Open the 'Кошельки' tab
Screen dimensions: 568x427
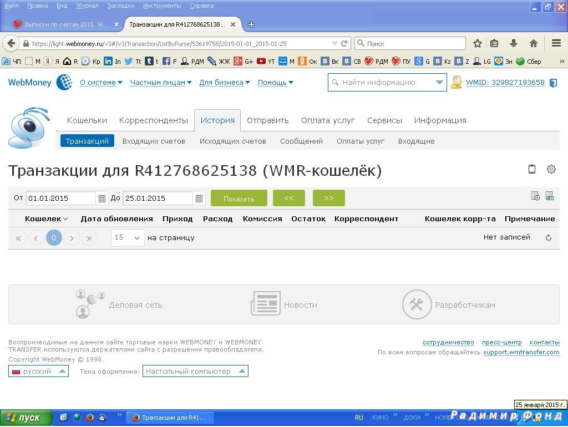point(87,120)
